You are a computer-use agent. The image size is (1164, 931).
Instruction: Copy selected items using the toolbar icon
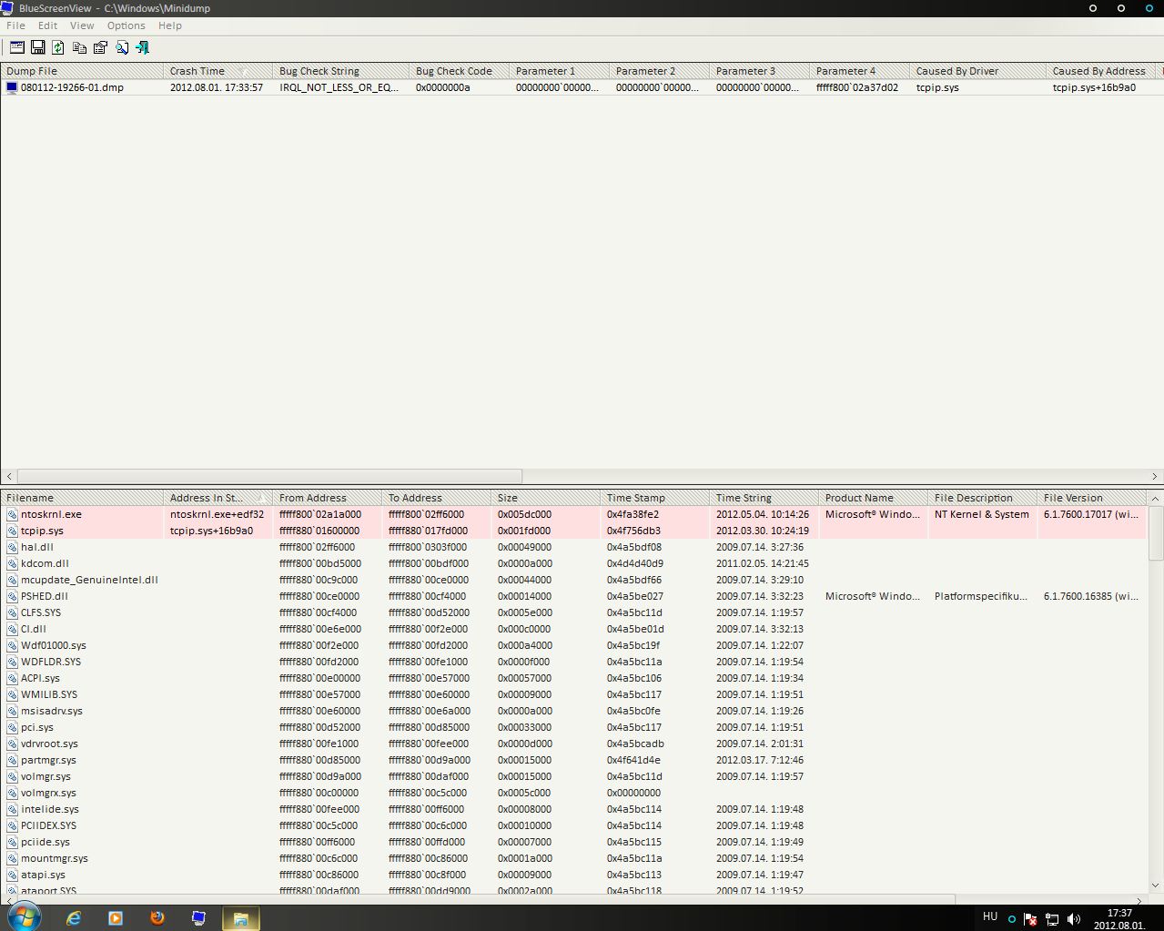79,47
